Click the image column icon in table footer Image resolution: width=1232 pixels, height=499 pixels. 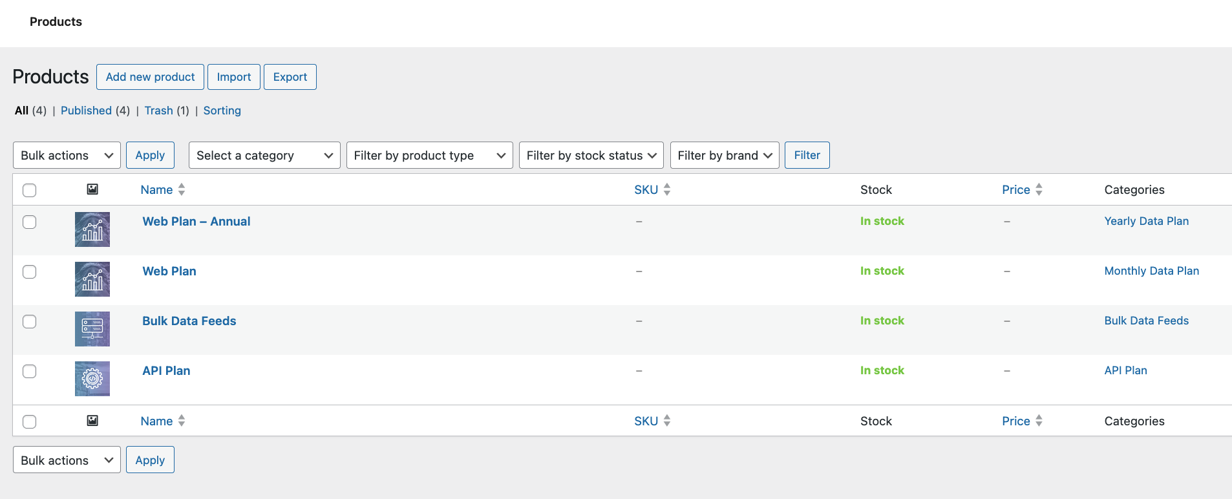(x=92, y=421)
